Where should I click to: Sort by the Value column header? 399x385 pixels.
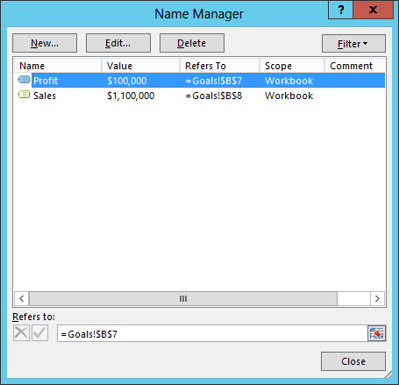[x=140, y=66]
